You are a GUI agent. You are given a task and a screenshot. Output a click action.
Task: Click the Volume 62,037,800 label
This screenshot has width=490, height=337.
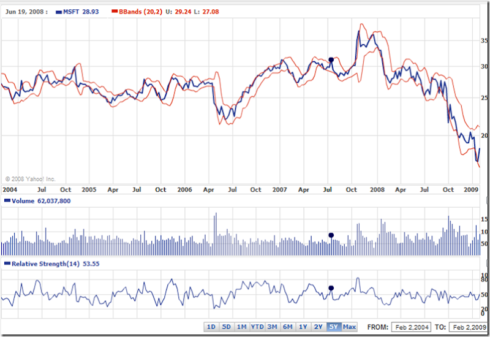pyautogui.click(x=41, y=201)
